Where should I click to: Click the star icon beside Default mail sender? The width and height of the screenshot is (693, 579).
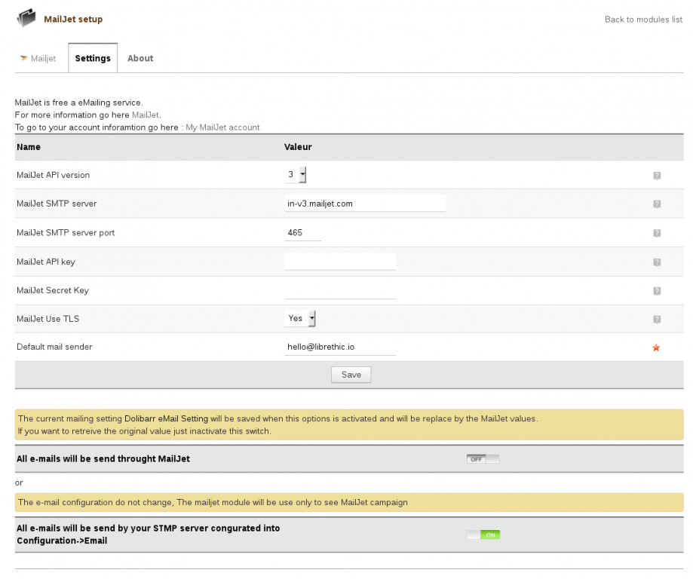click(x=656, y=348)
